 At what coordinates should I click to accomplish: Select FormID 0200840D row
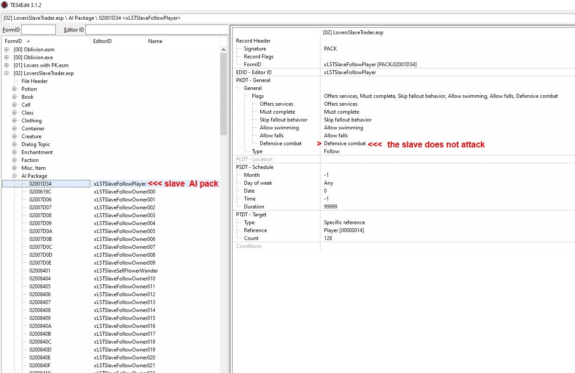tap(110, 350)
